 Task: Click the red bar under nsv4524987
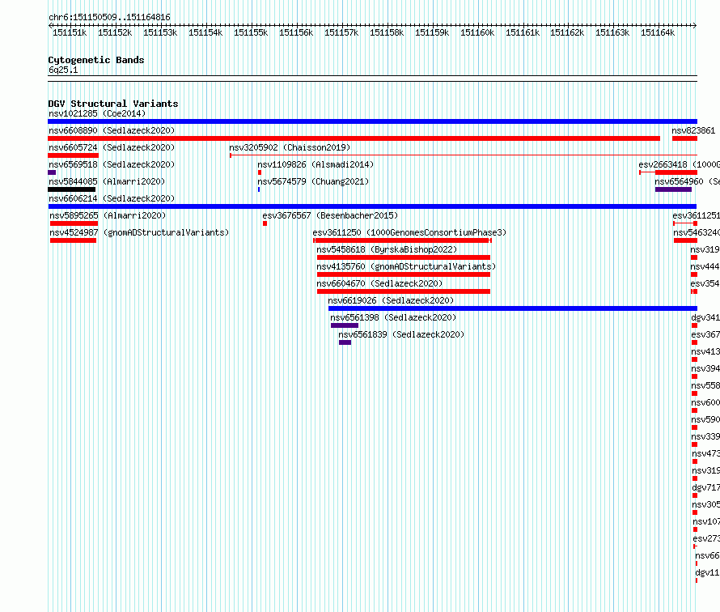coord(73,240)
